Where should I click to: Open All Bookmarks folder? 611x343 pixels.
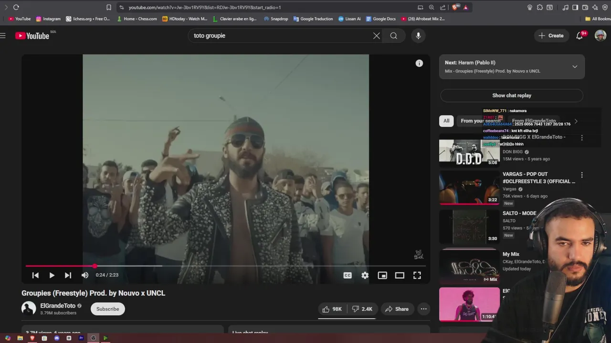(x=598, y=19)
